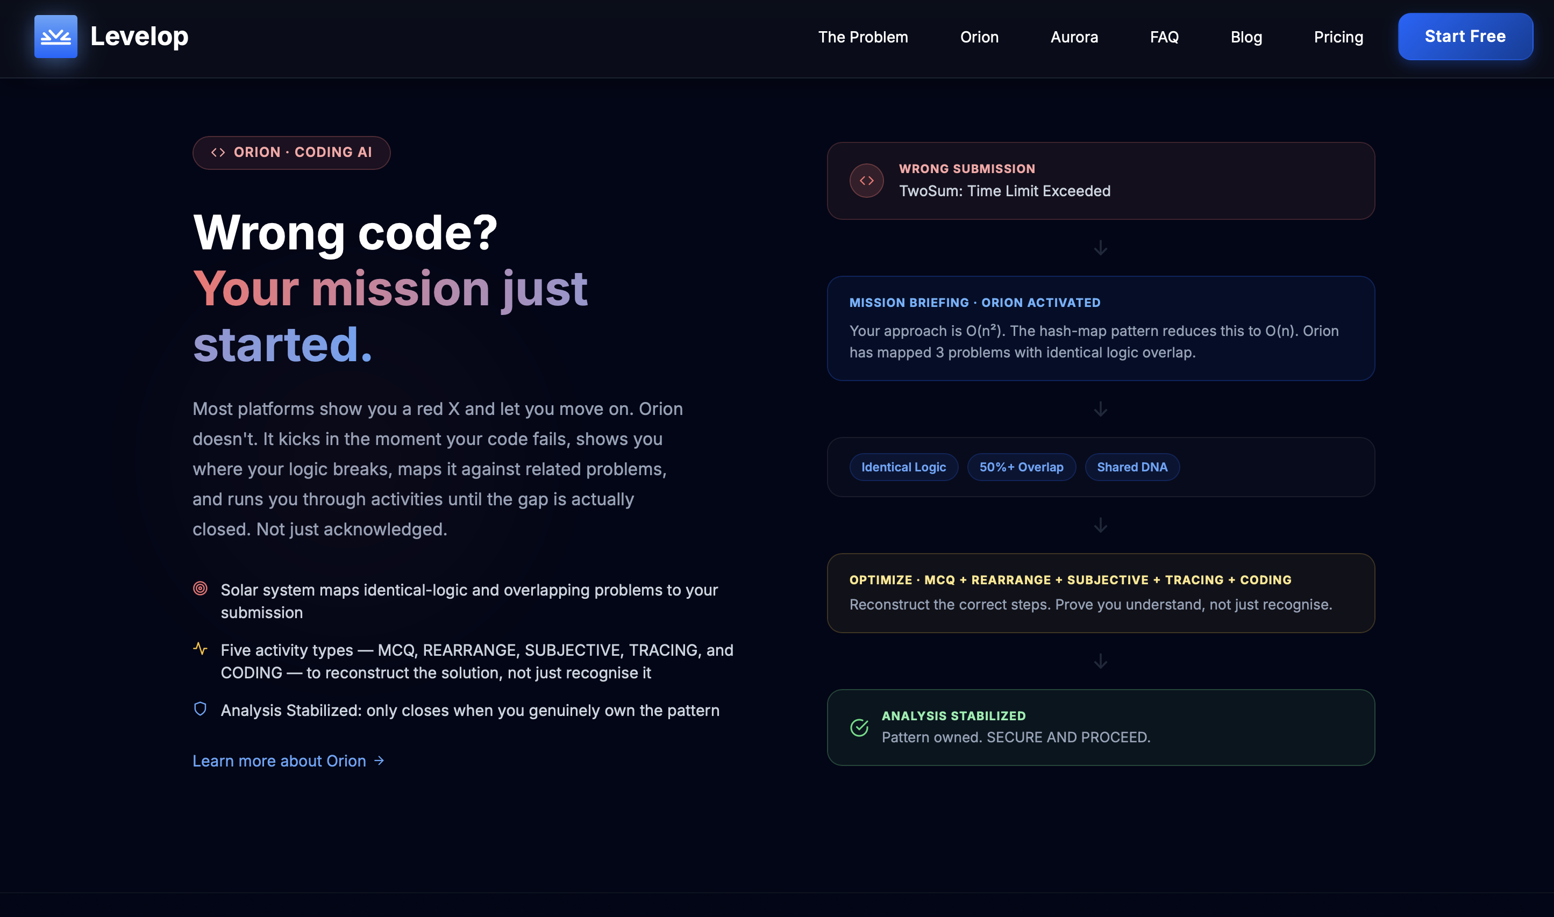Screen dimensions: 1554x917
Task: Select the Shared DNA tag
Action: tap(1132, 467)
